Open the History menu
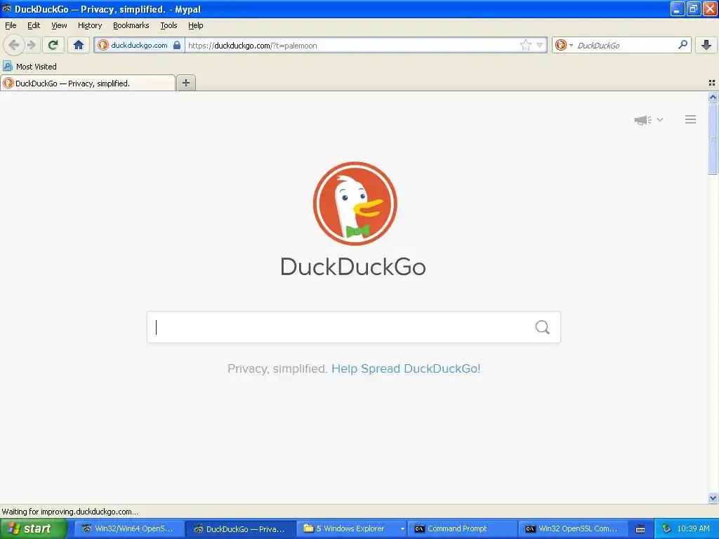Viewport: 719px width, 539px height. [x=90, y=25]
